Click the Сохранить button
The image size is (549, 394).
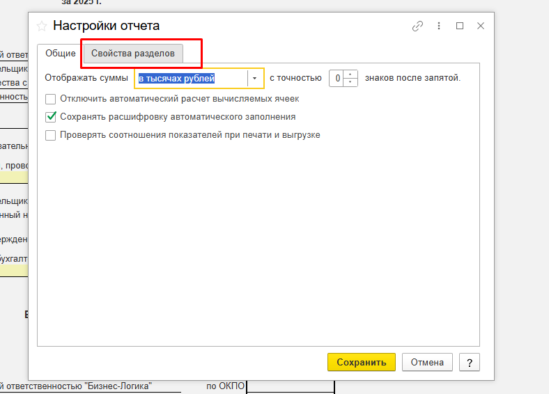click(x=362, y=362)
